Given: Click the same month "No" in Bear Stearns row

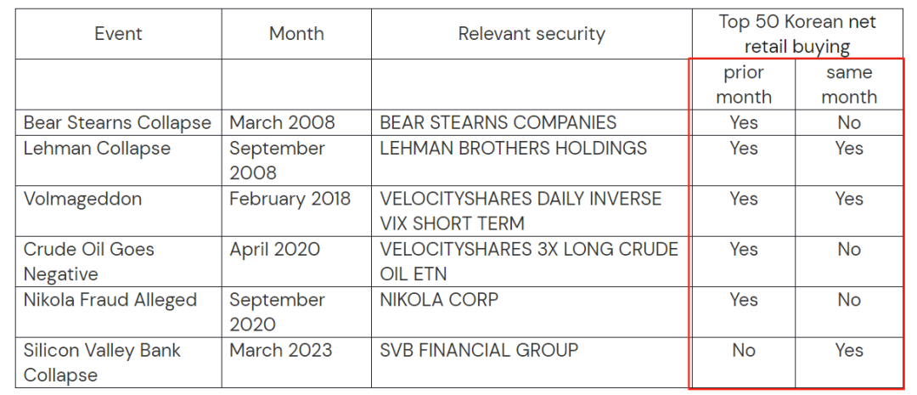Looking at the screenshot, I should coord(849,122).
